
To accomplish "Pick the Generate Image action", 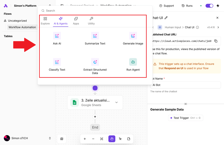I will 133,38.
